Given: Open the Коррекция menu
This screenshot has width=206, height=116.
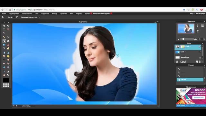Looking at the screenshot, I should [x=45, y=14].
